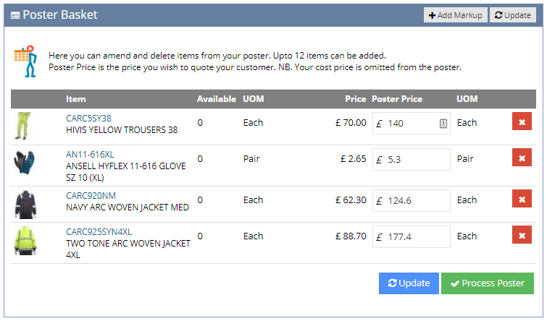Edit poster price field showing 140
The image size is (547, 321).
[x=412, y=123]
